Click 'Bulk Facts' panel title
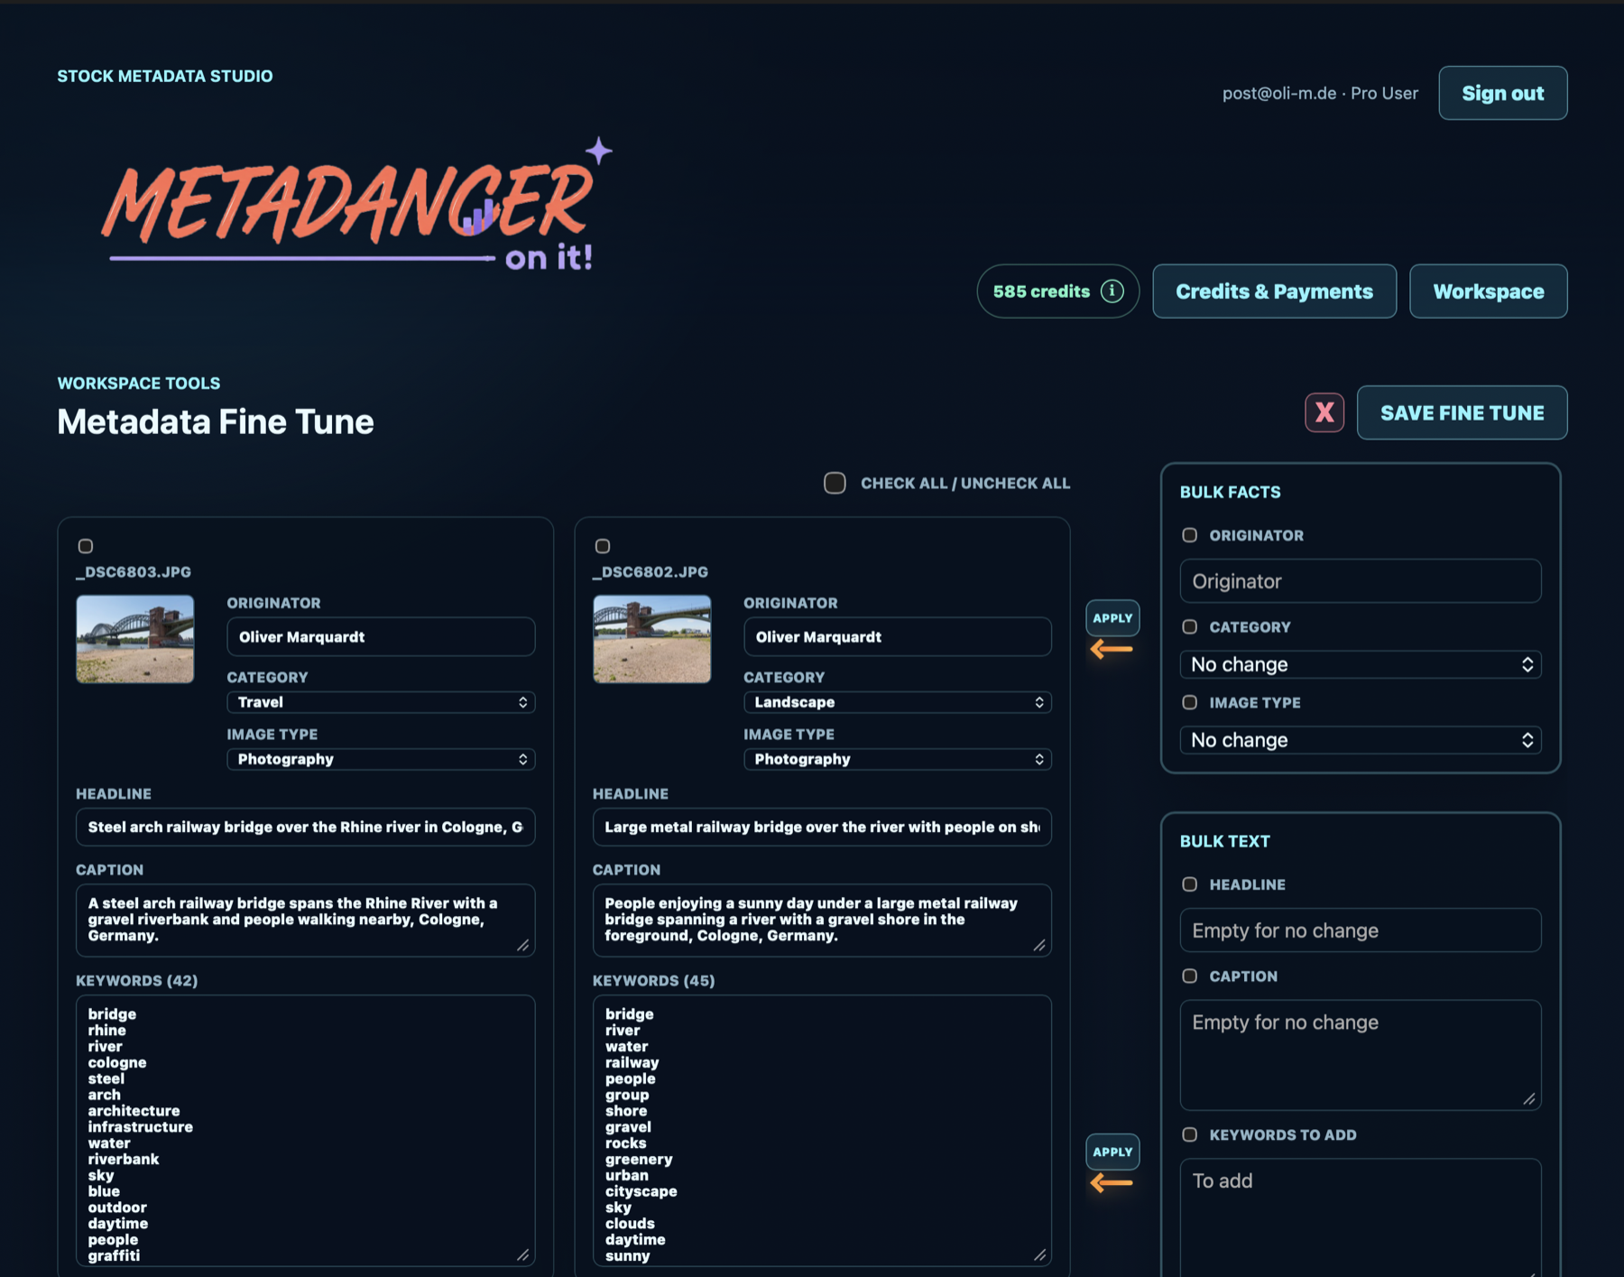 pos(1231,492)
